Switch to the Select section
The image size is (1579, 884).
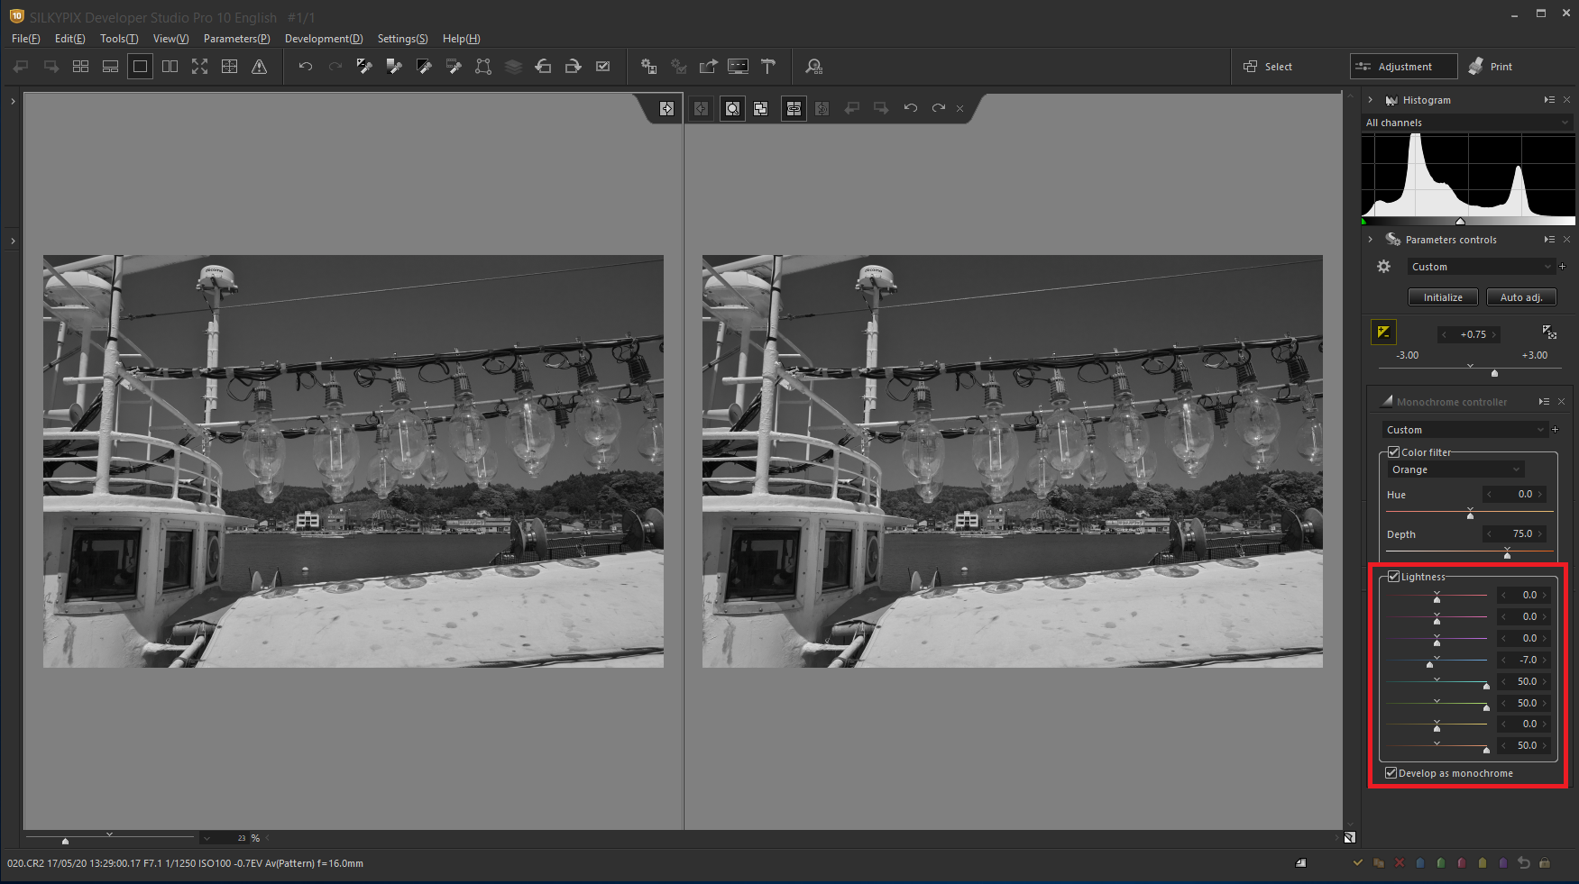[x=1268, y=67]
